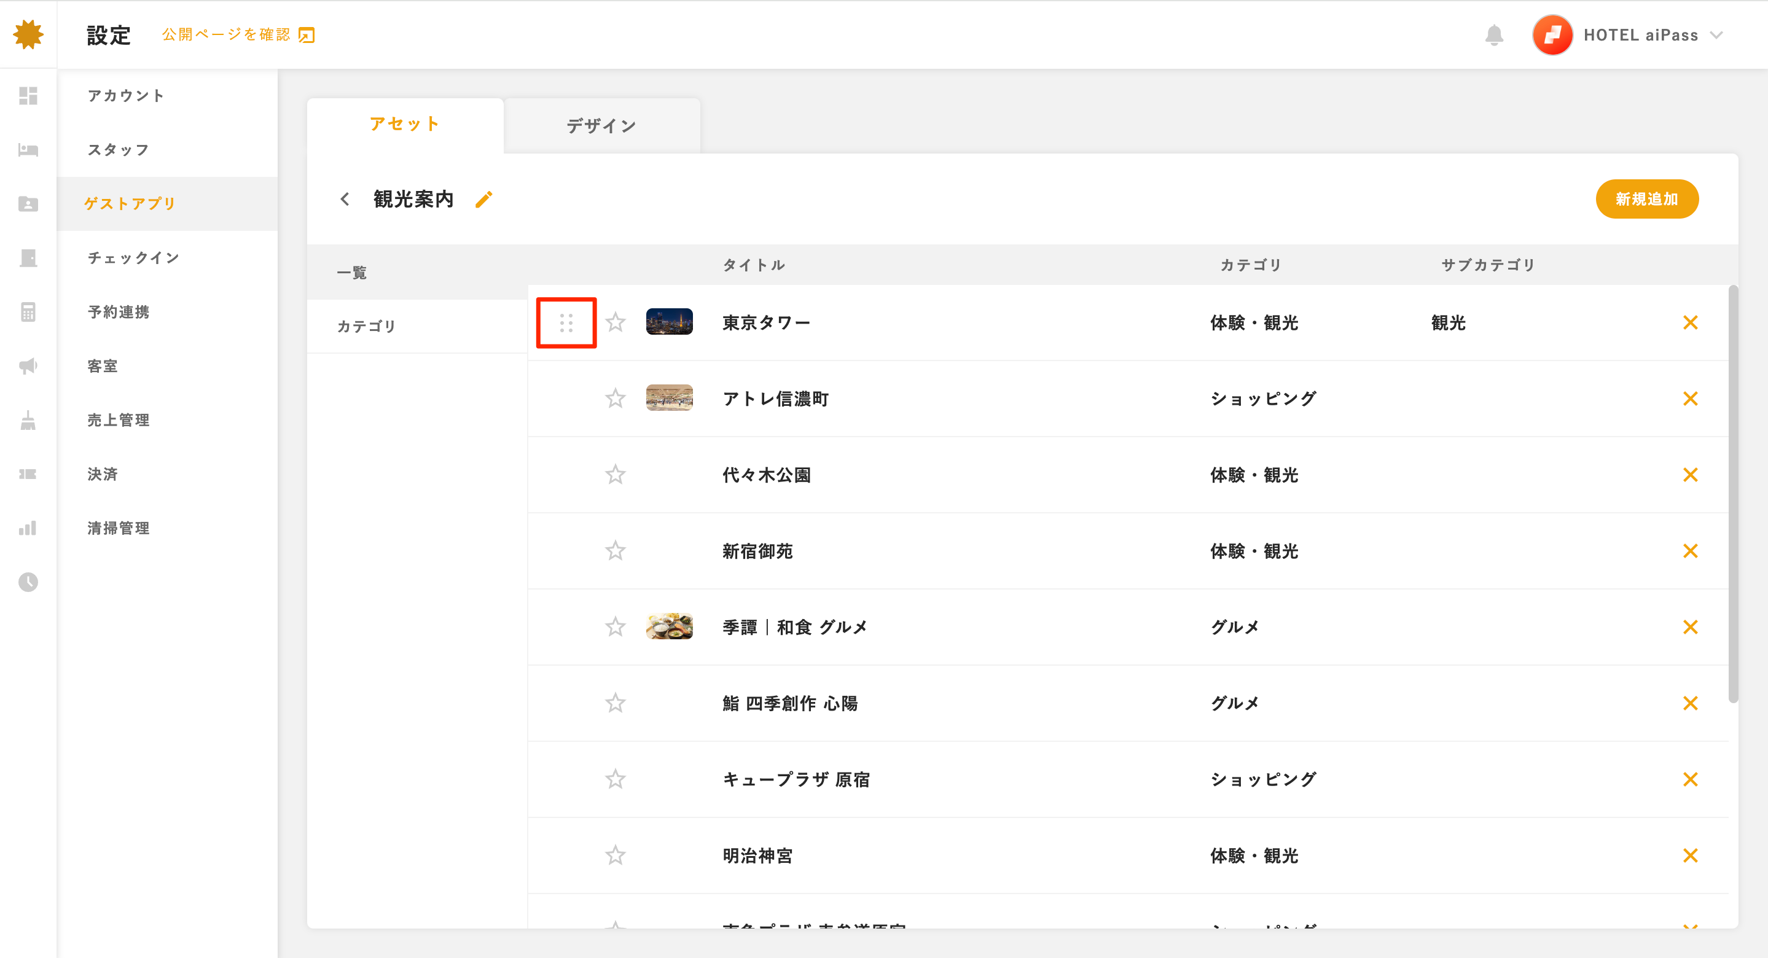This screenshot has height=958, width=1768.
Task: Open the 季譚｜和食 グルメ thumbnail image
Action: tap(669, 626)
